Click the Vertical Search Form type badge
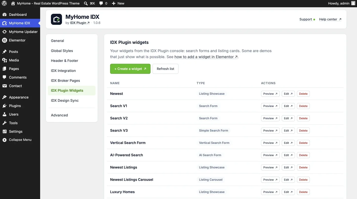Screen dimensions: 357x199 (214, 143)
